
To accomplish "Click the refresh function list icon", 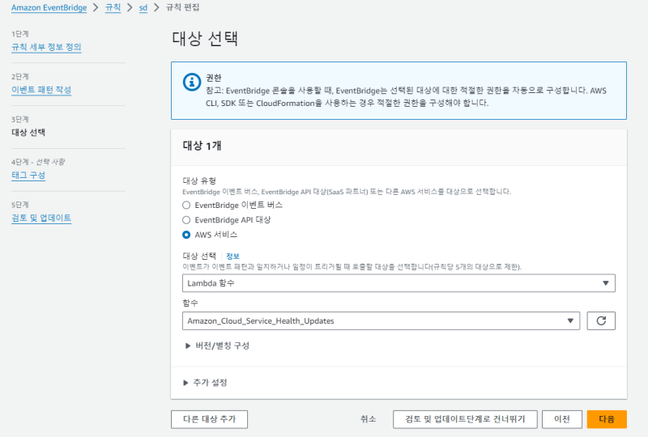I will [601, 320].
